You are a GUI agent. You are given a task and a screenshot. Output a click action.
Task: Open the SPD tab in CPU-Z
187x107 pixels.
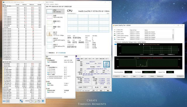tap(93, 59)
